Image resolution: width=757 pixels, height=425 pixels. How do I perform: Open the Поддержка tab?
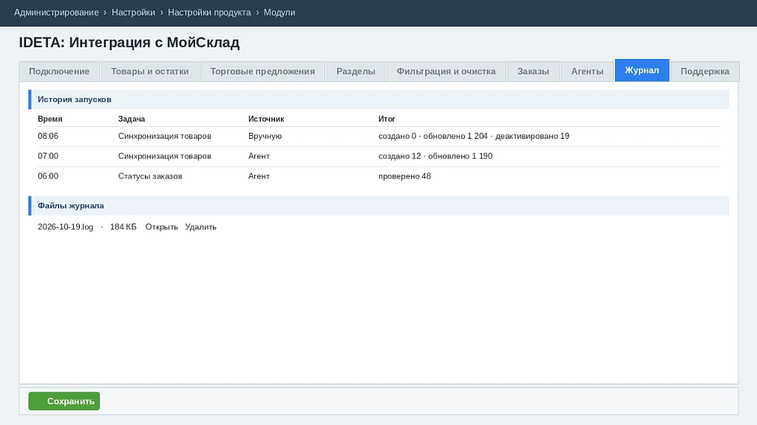pos(705,72)
